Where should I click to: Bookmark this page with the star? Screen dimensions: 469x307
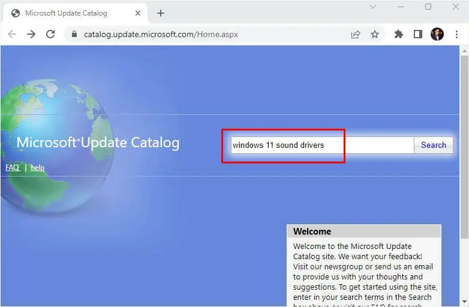click(x=374, y=34)
